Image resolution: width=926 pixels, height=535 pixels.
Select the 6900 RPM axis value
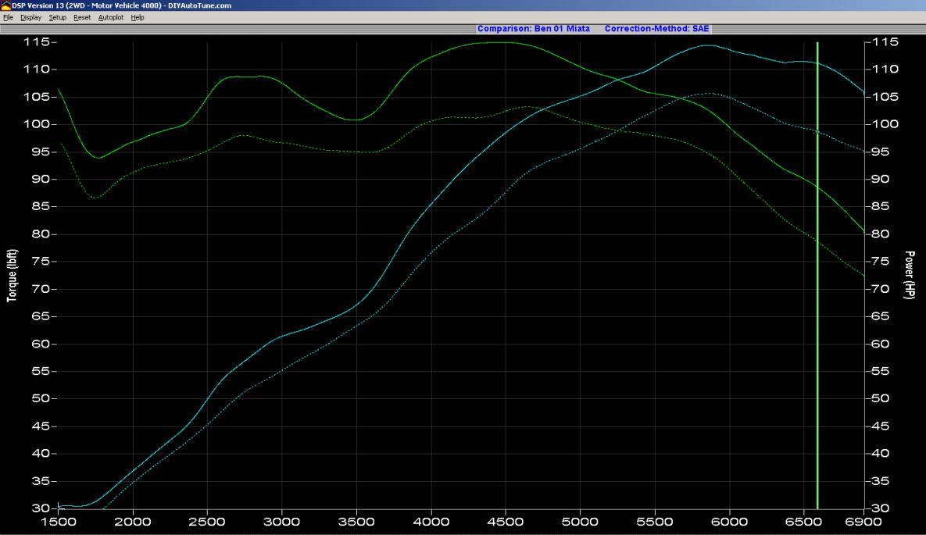(x=864, y=520)
